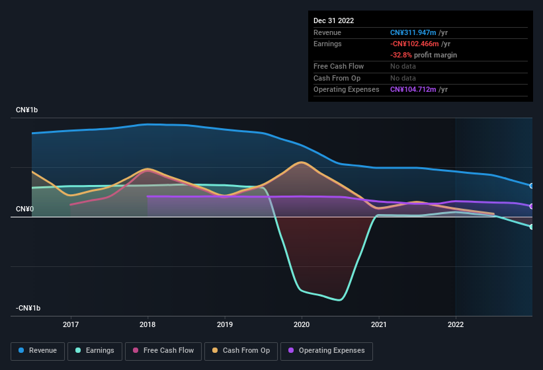Toggle the Earnings legend button
This screenshot has width=543, height=370.
pos(95,351)
